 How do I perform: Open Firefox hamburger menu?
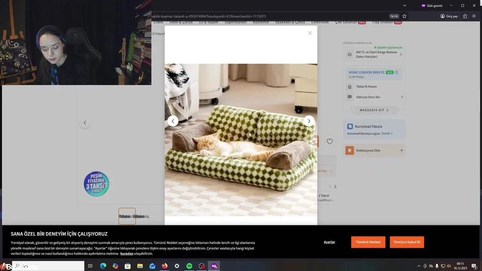tap(474, 16)
